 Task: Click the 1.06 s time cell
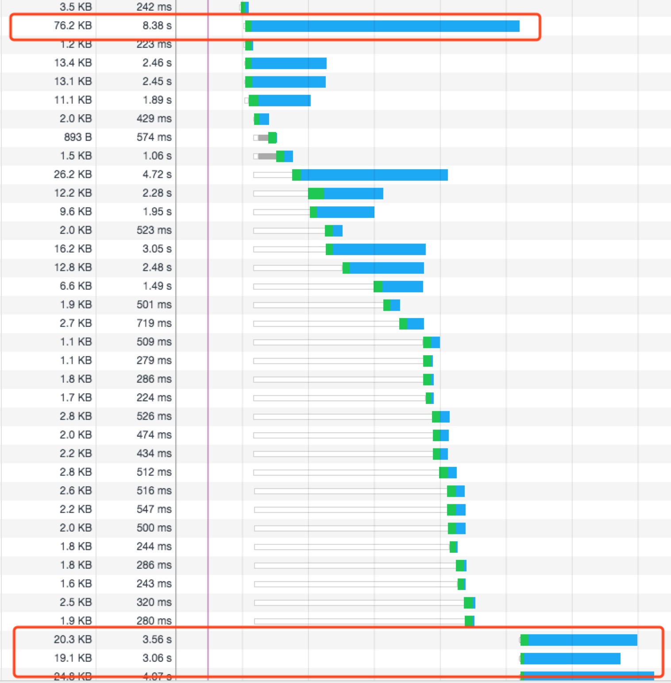point(157,156)
